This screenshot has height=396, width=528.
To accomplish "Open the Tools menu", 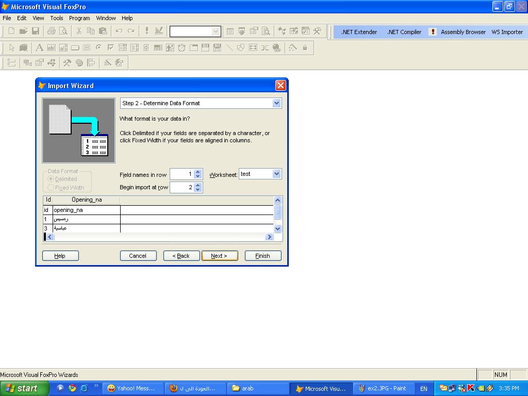I will click(57, 18).
